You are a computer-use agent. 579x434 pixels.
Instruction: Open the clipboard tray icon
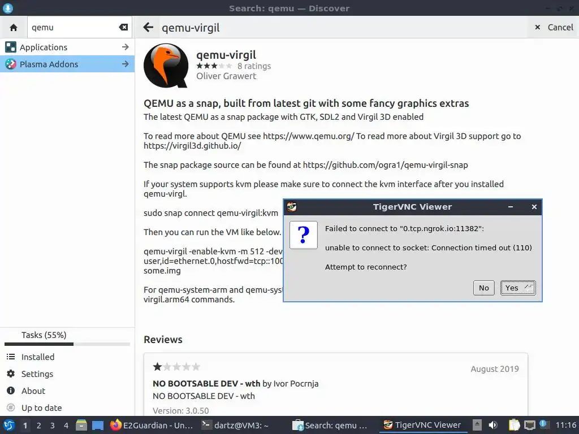(514, 425)
